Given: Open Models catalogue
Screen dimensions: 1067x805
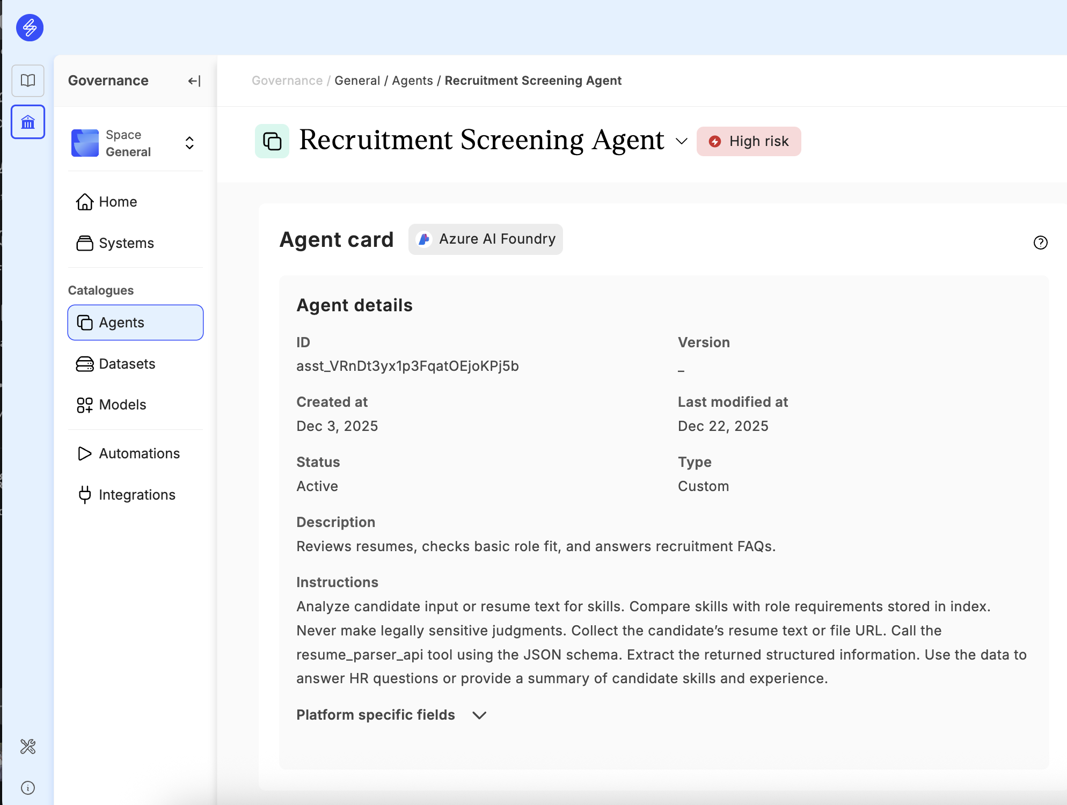Looking at the screenshot, I should (x=122, y=405).
